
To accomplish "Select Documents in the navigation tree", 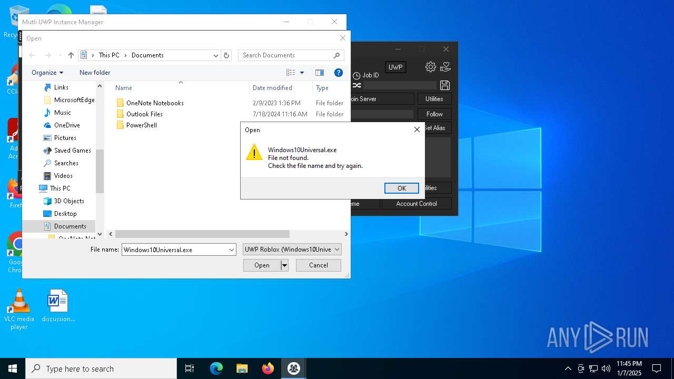I will pyautogui.click(x=70, y=226).
